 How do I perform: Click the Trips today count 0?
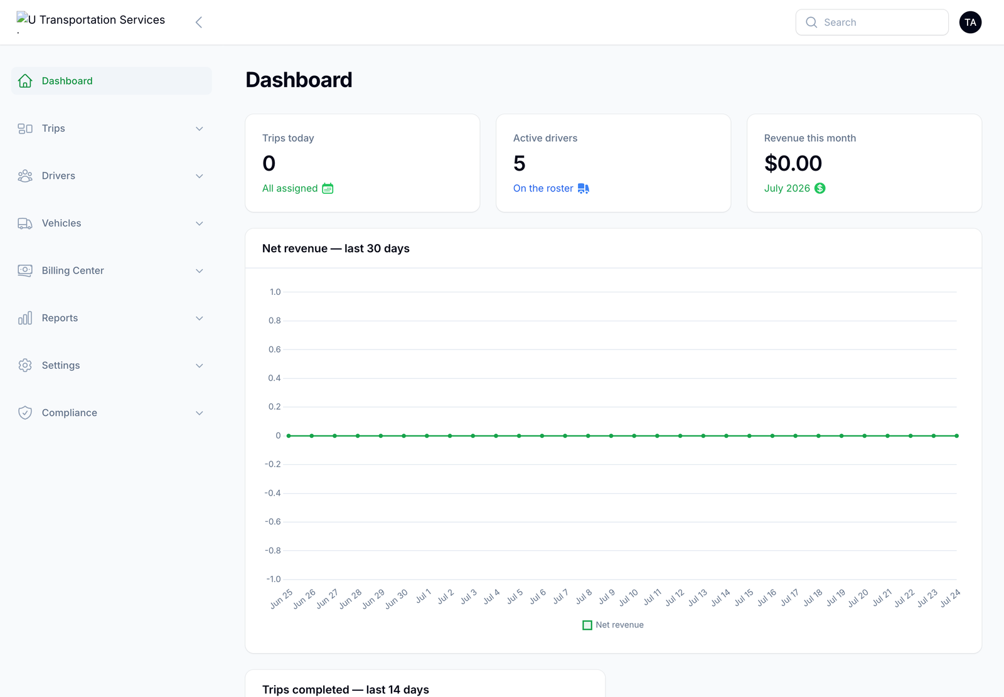pyautogui.click(x=269, y=163)
